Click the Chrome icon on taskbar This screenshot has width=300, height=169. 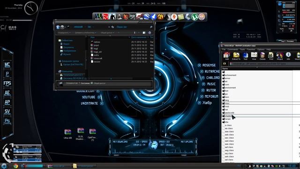(15, 166)
